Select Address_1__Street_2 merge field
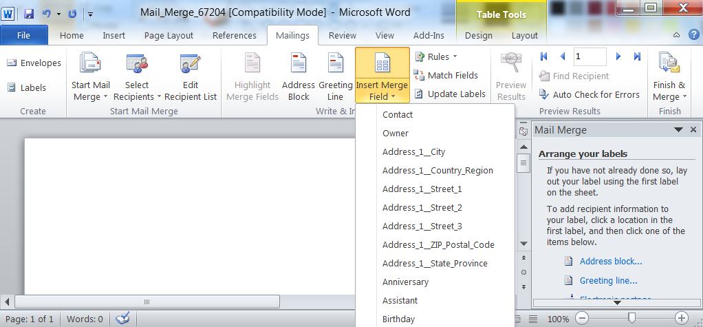703x327 pixels. tap(435, 208)
